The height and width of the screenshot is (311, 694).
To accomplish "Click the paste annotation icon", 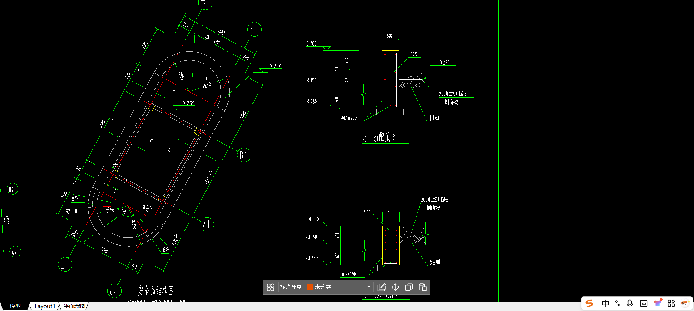I will pyautogui.click(x=422, y=287).
